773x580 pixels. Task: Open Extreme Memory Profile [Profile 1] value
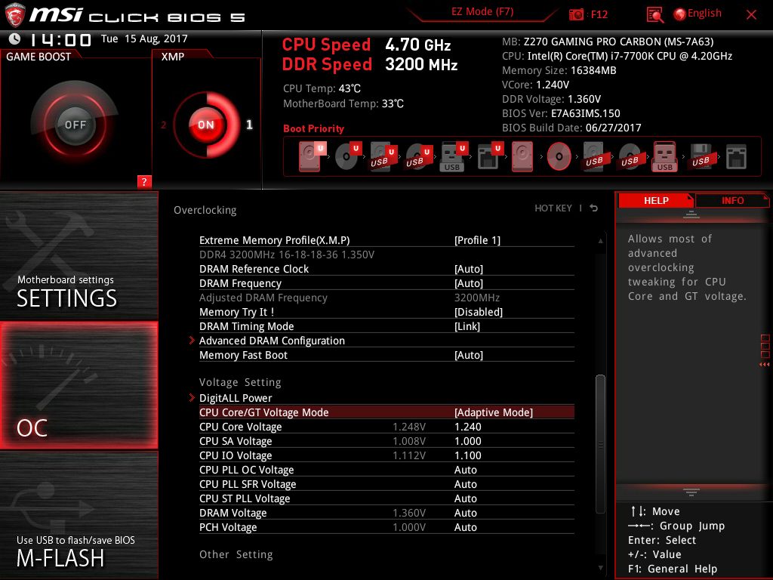477,240
